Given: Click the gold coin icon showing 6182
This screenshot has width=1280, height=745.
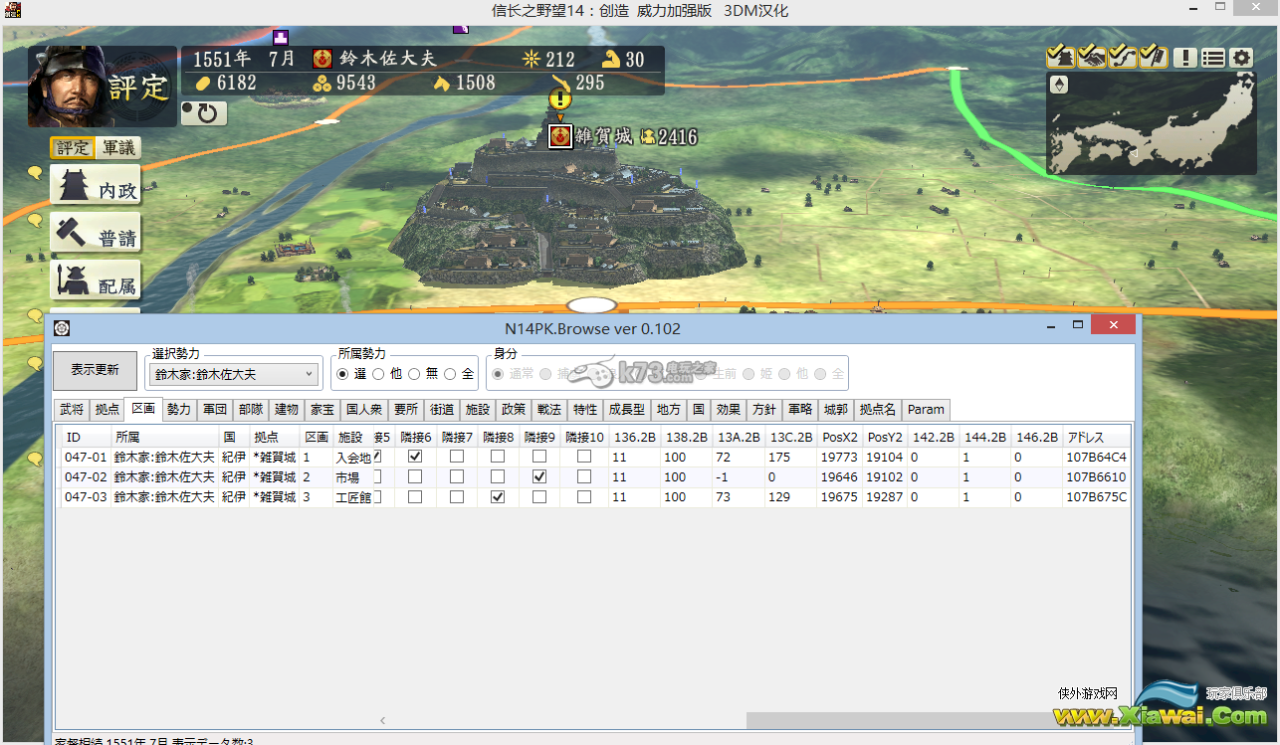Looking at the screenshot, I should tap(202, 83).
